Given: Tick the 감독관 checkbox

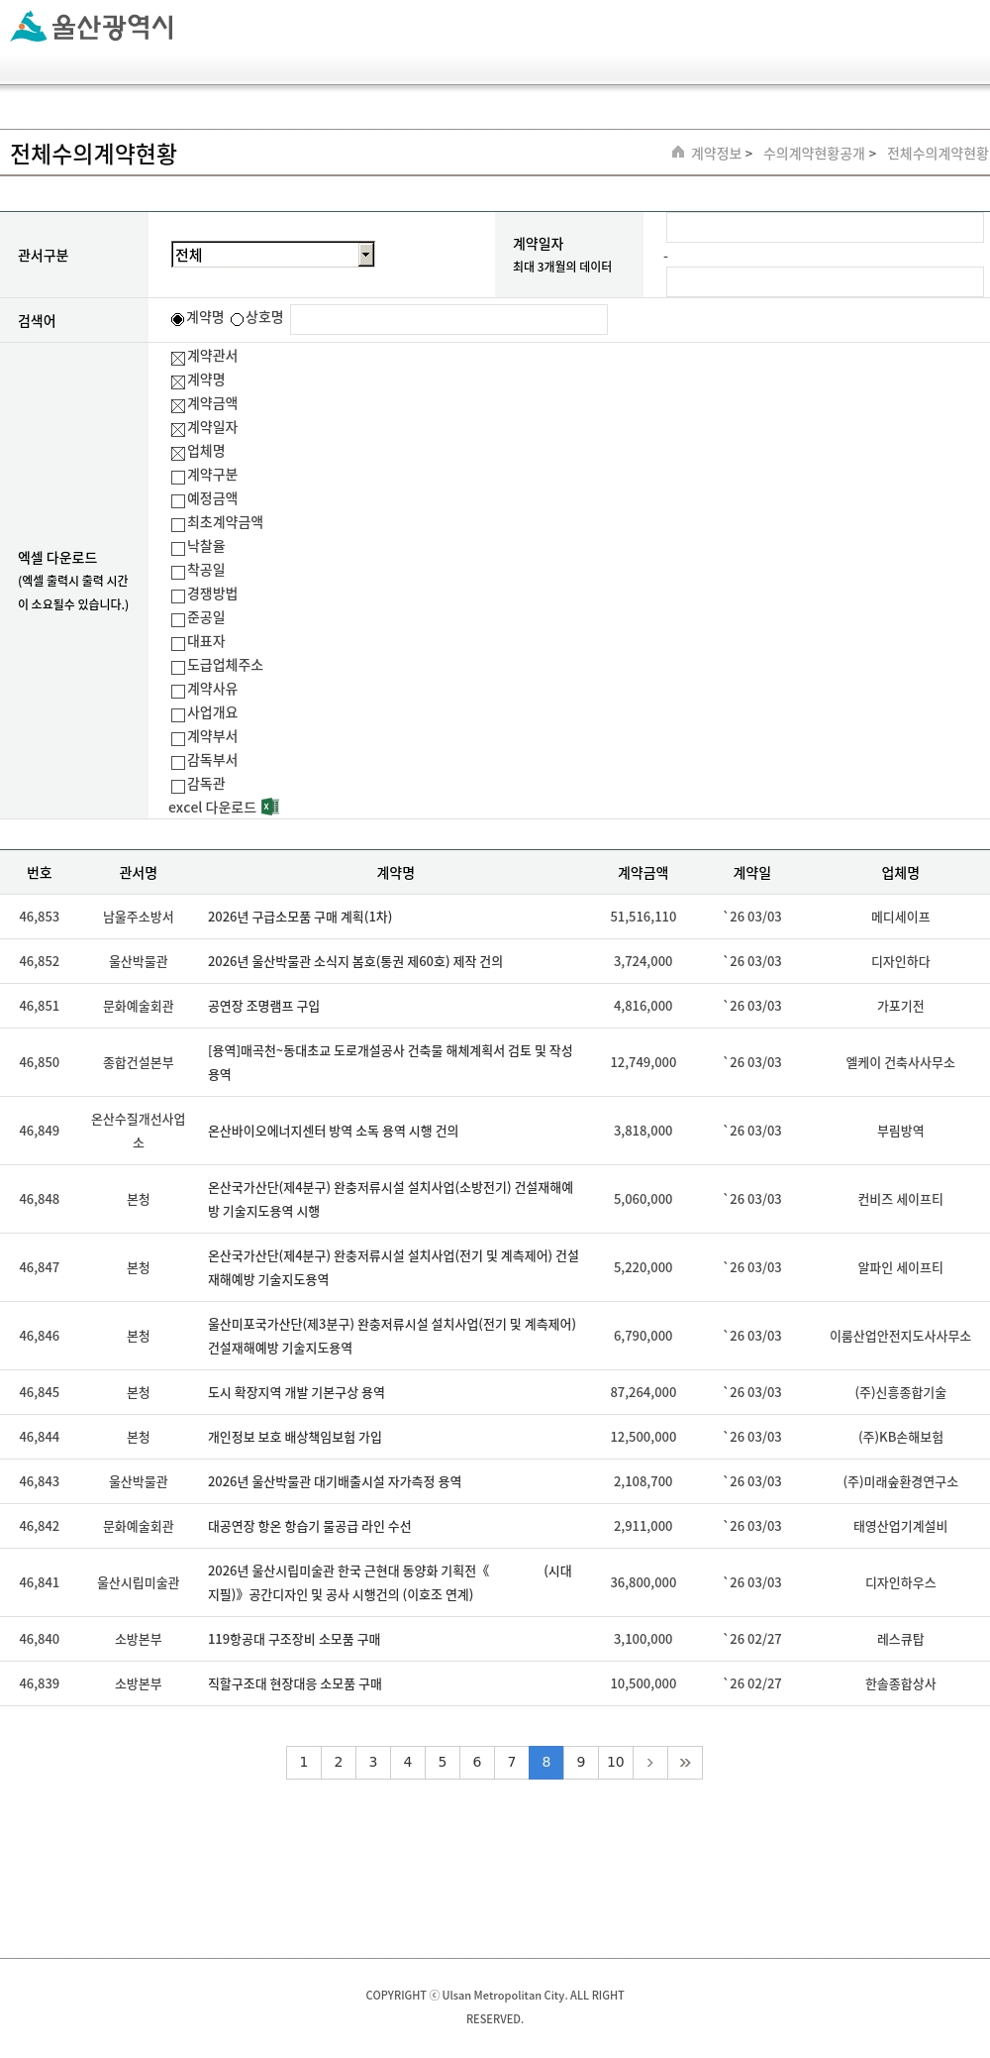Looking at the screenshot, I should 178,787.
